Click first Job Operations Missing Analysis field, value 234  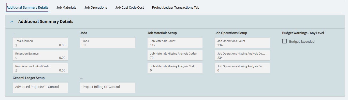click(242, 56)
